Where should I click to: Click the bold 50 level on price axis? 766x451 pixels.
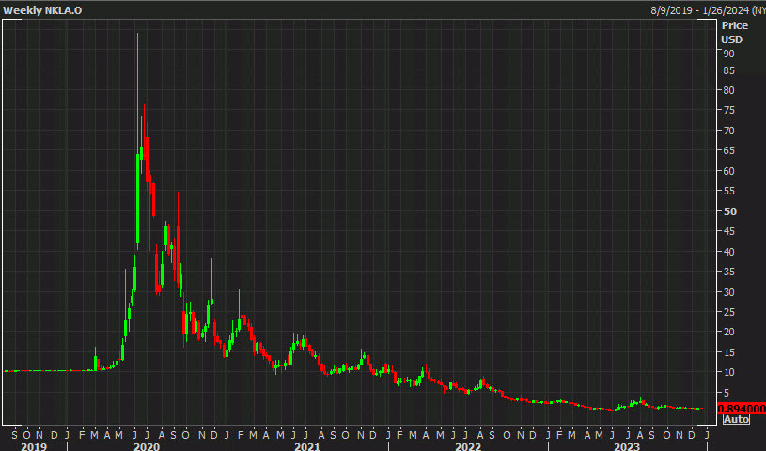[x=729, y=211]
